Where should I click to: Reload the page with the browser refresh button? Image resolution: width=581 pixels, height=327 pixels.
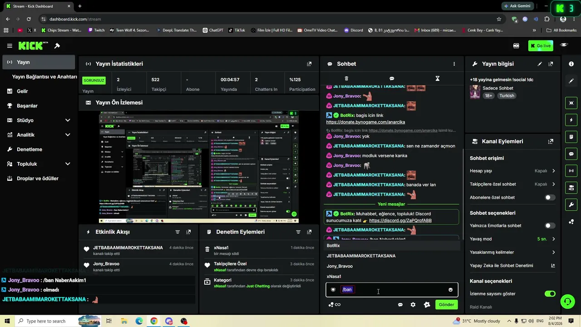[29, 19]
